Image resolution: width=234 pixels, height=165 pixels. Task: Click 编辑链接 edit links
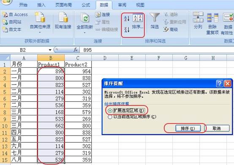107,29
